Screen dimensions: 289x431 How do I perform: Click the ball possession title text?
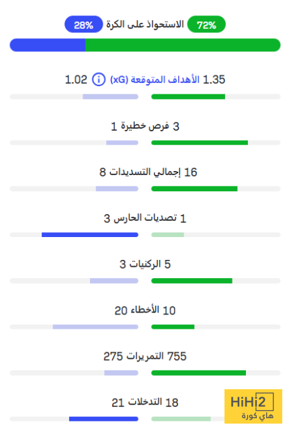tap(145, 24)
